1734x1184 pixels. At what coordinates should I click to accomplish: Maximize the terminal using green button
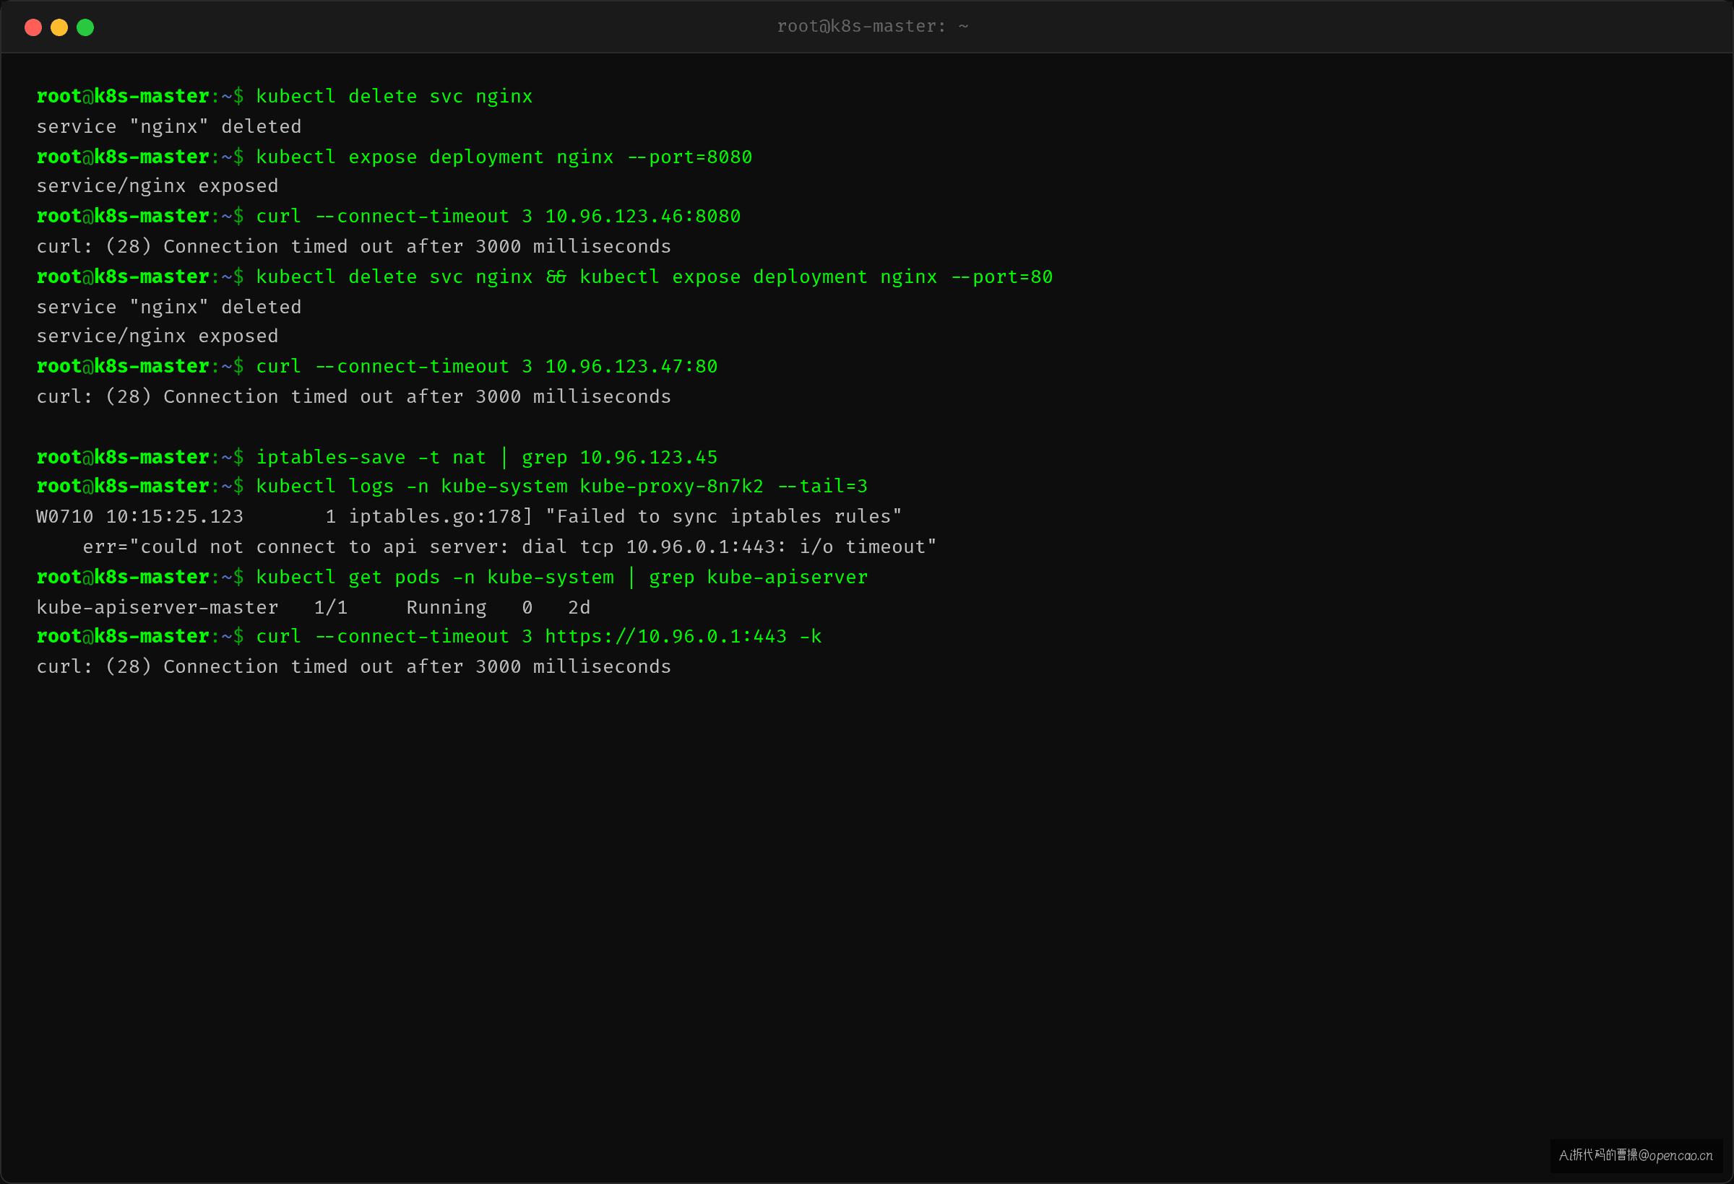coord(85,27)
